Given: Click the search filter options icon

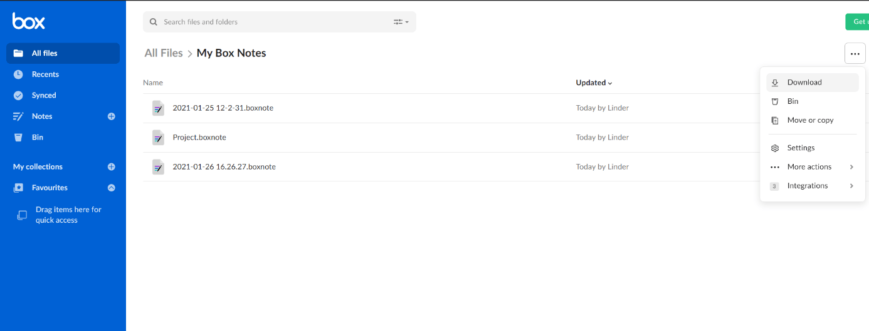Looking at the screenshot, I should tap(401, 22).
